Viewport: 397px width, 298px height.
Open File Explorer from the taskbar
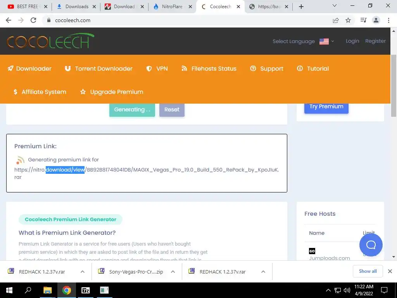click(47, 290)
